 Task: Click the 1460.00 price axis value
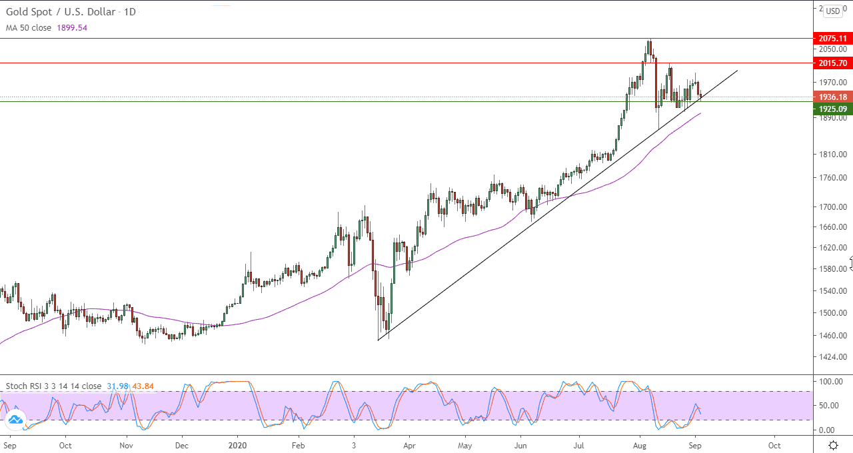click(x=833, y=336)
